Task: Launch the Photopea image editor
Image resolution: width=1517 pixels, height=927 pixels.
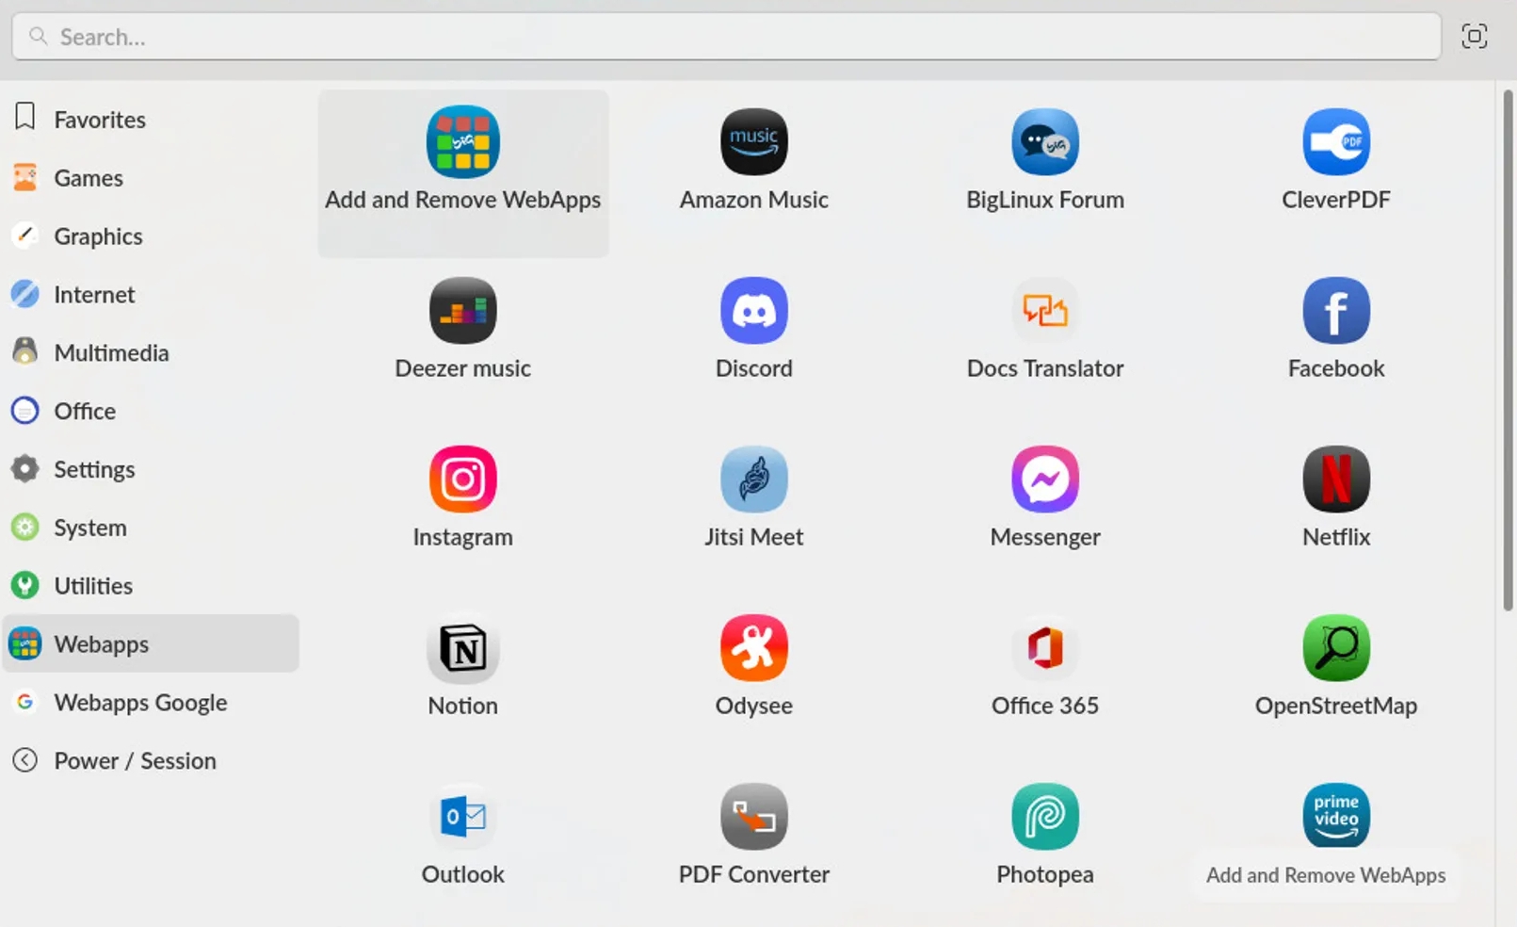Action: [x=1044, y=835]
